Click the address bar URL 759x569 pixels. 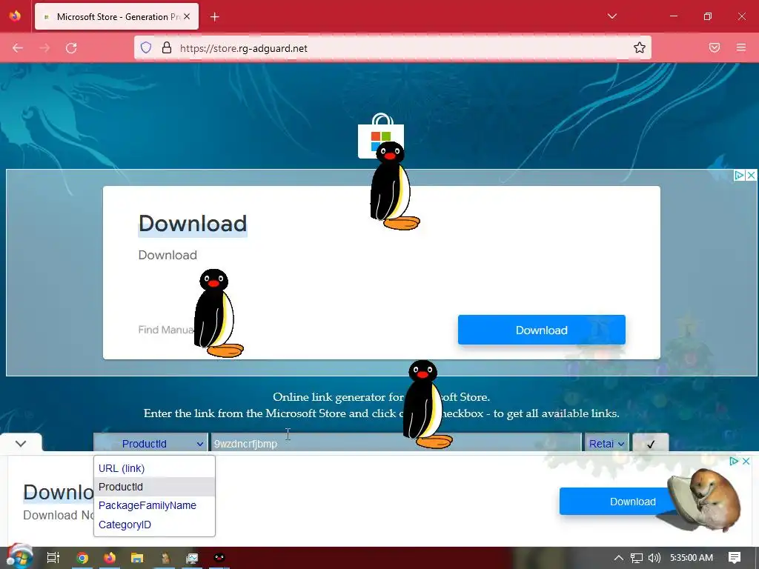click(243, 48)
